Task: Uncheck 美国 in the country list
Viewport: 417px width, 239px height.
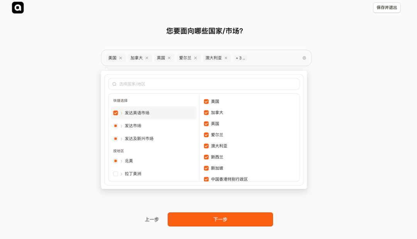Action: click(206, 101)
